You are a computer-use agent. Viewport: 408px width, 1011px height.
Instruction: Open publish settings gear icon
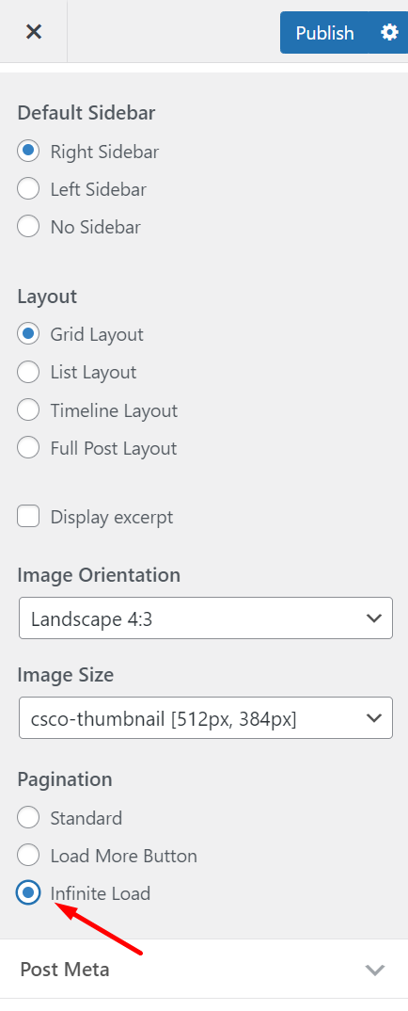(389, 32)
